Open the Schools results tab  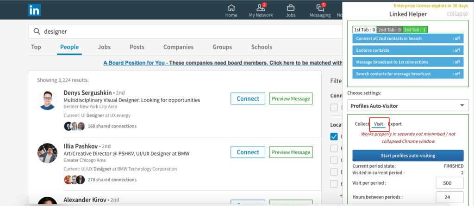tap(262, 47)
